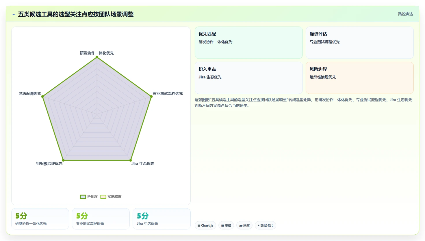This screenshot has width=425, height=241.
Task: Click the title 五类候选工具的选型关注点应按团队场景调整
Action: (x=76, y=14)
